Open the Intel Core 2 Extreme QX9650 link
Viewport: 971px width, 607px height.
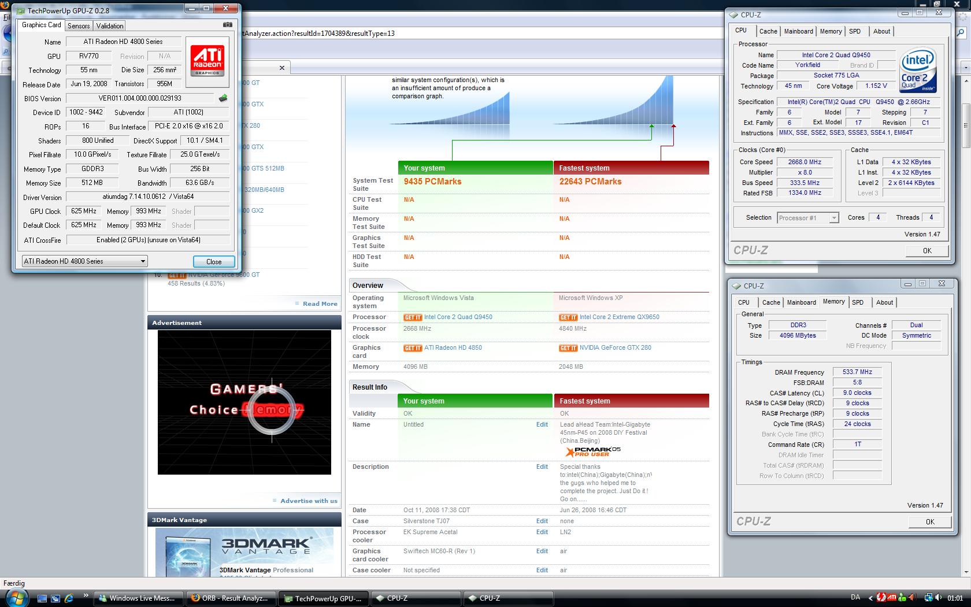(x=620, y=317)
